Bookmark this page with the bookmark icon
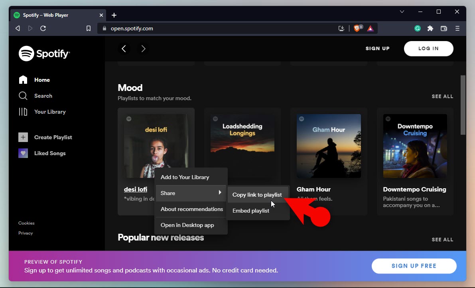 tap(89, 28)
